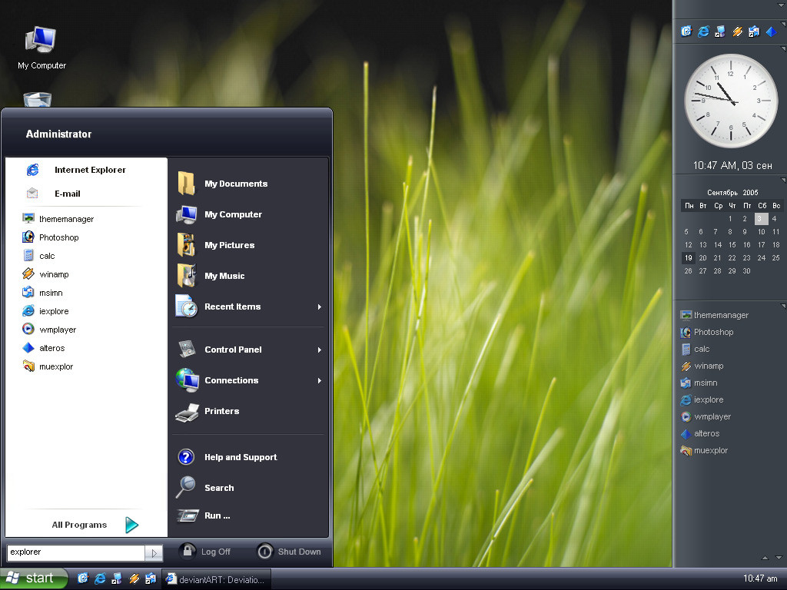Open msimn from the sidebar list

[x=699, y=383]
